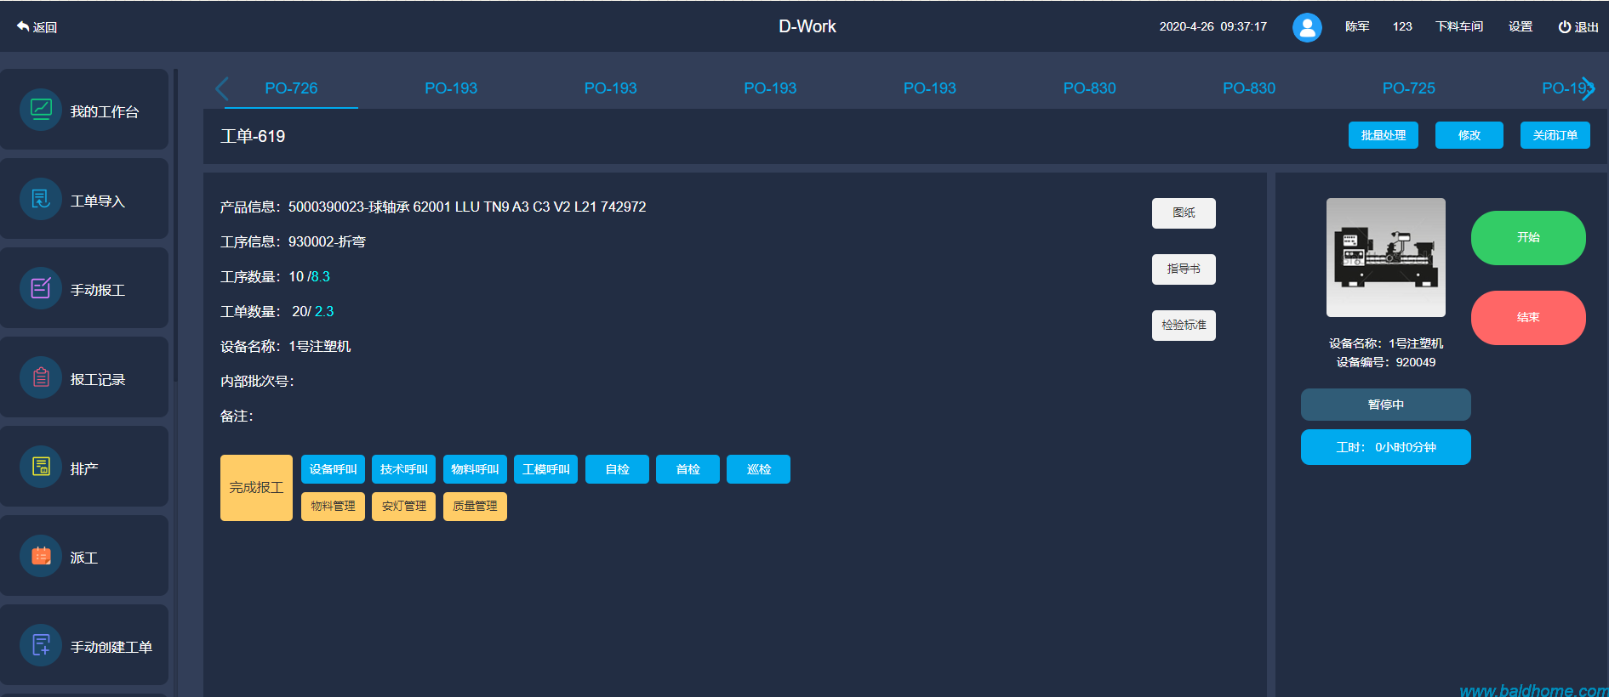Open the 图纸 drawing button
1609x697 pixels.
click(x=1184, y=213)
